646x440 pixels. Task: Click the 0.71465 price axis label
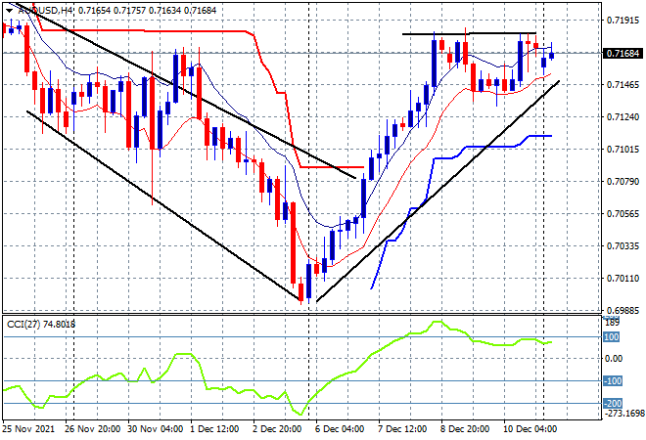click(623, 85)
